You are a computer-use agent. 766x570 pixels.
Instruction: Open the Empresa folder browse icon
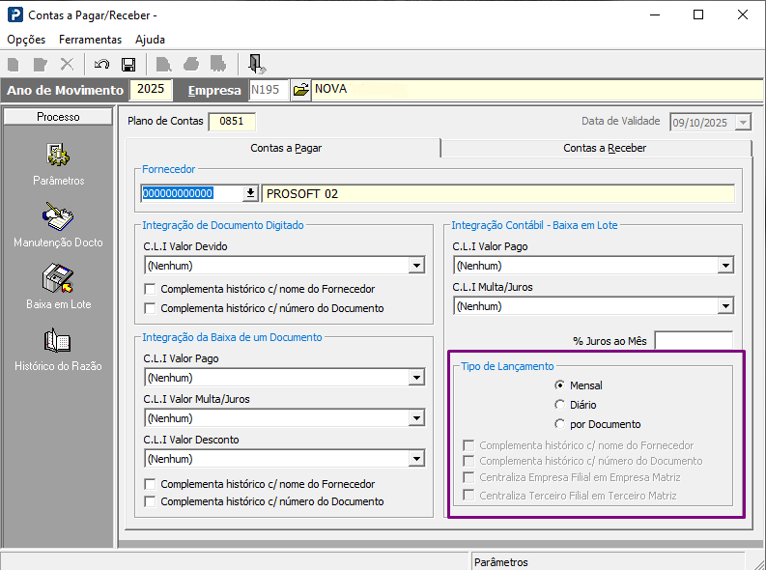(300, 90)
